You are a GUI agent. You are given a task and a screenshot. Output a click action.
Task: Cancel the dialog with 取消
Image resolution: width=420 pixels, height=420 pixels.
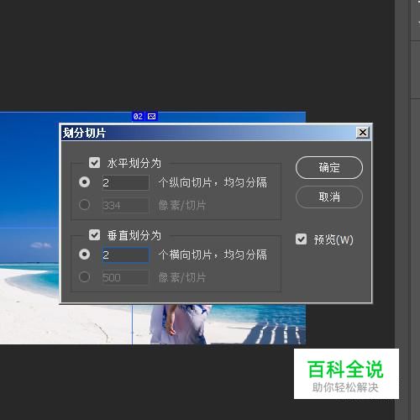329,197
